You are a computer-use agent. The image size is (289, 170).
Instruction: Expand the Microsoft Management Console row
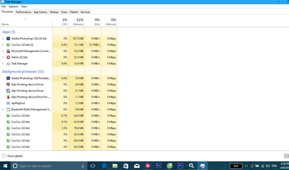tap(3, 51)
